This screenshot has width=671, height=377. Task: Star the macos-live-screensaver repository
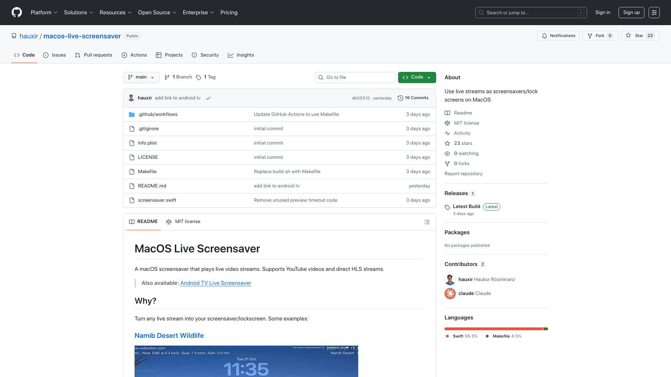pos(640,36)
